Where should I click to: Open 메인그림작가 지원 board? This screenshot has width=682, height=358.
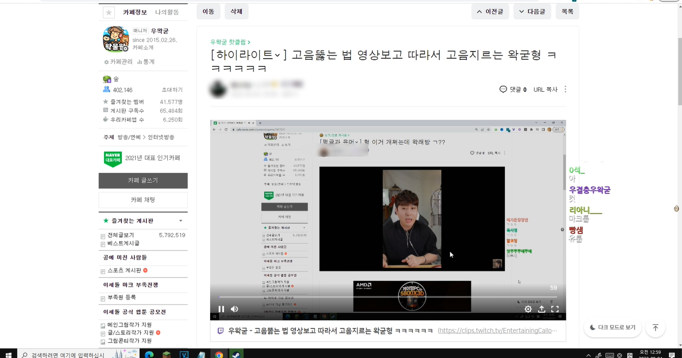tap(130, 325)
